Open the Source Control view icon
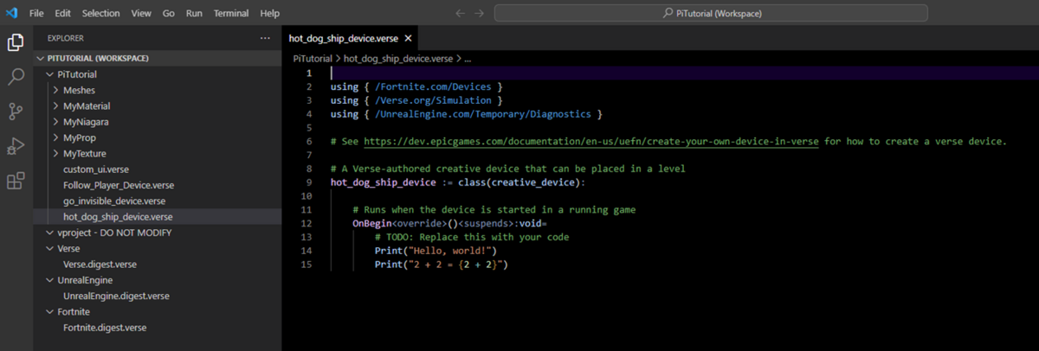 click(x=16, y=112)
